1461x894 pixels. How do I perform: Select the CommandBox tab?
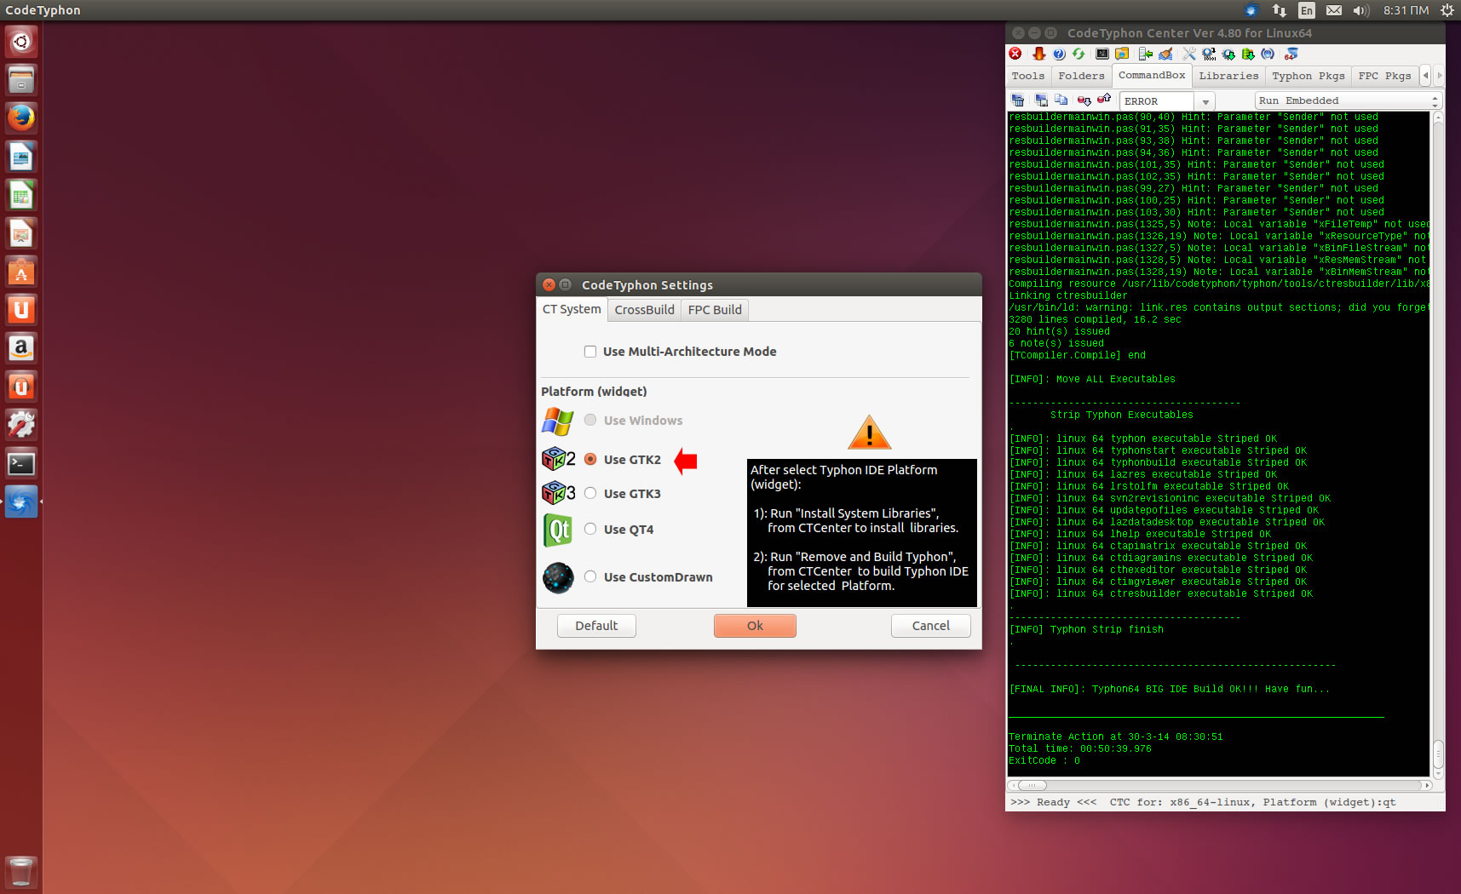pyautogui.click(x=1152, y=75)
